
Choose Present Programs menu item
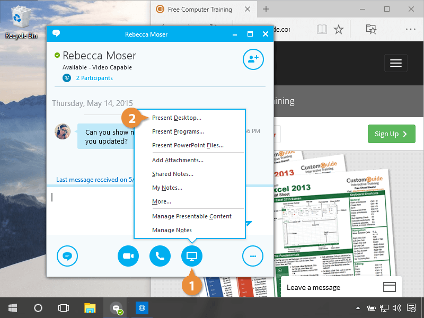coord(178,131)
